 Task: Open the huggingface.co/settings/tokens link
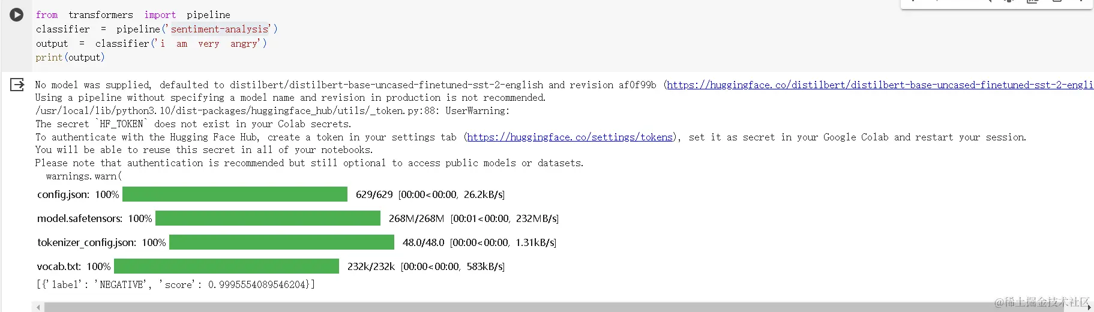tap(570, 137)
